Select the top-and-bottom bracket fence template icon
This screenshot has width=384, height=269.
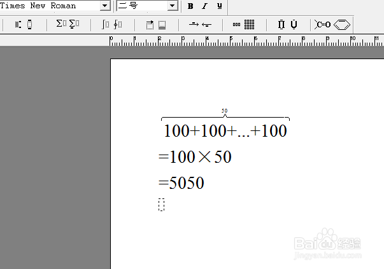coord(30,24)
